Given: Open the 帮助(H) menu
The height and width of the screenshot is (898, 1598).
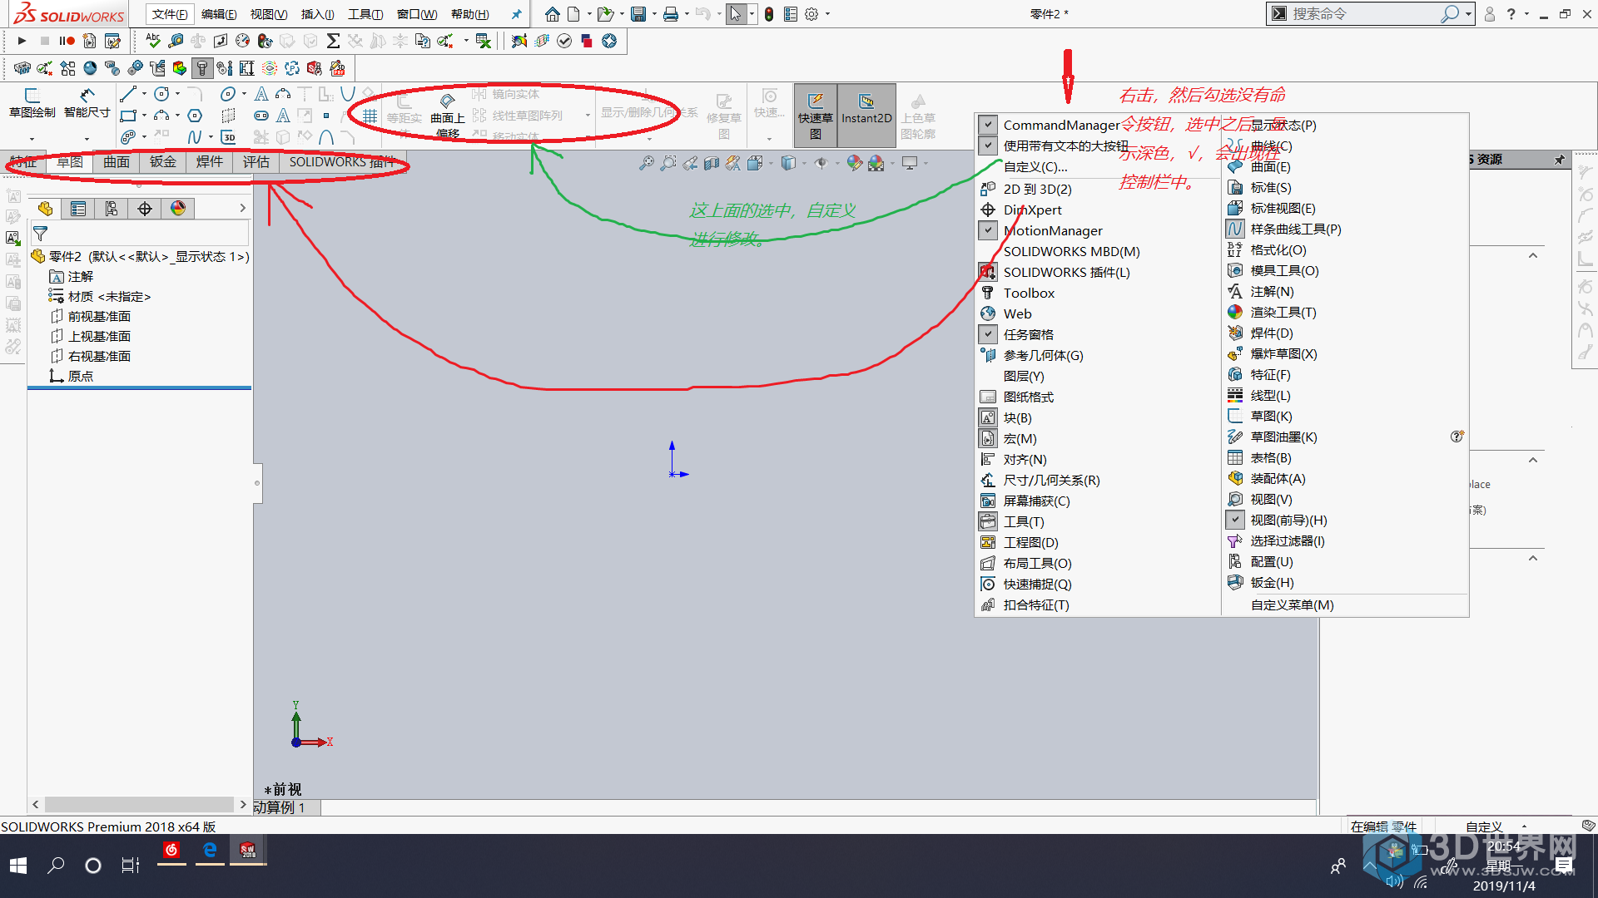Looking at the screenshot, I should [469, 14].
